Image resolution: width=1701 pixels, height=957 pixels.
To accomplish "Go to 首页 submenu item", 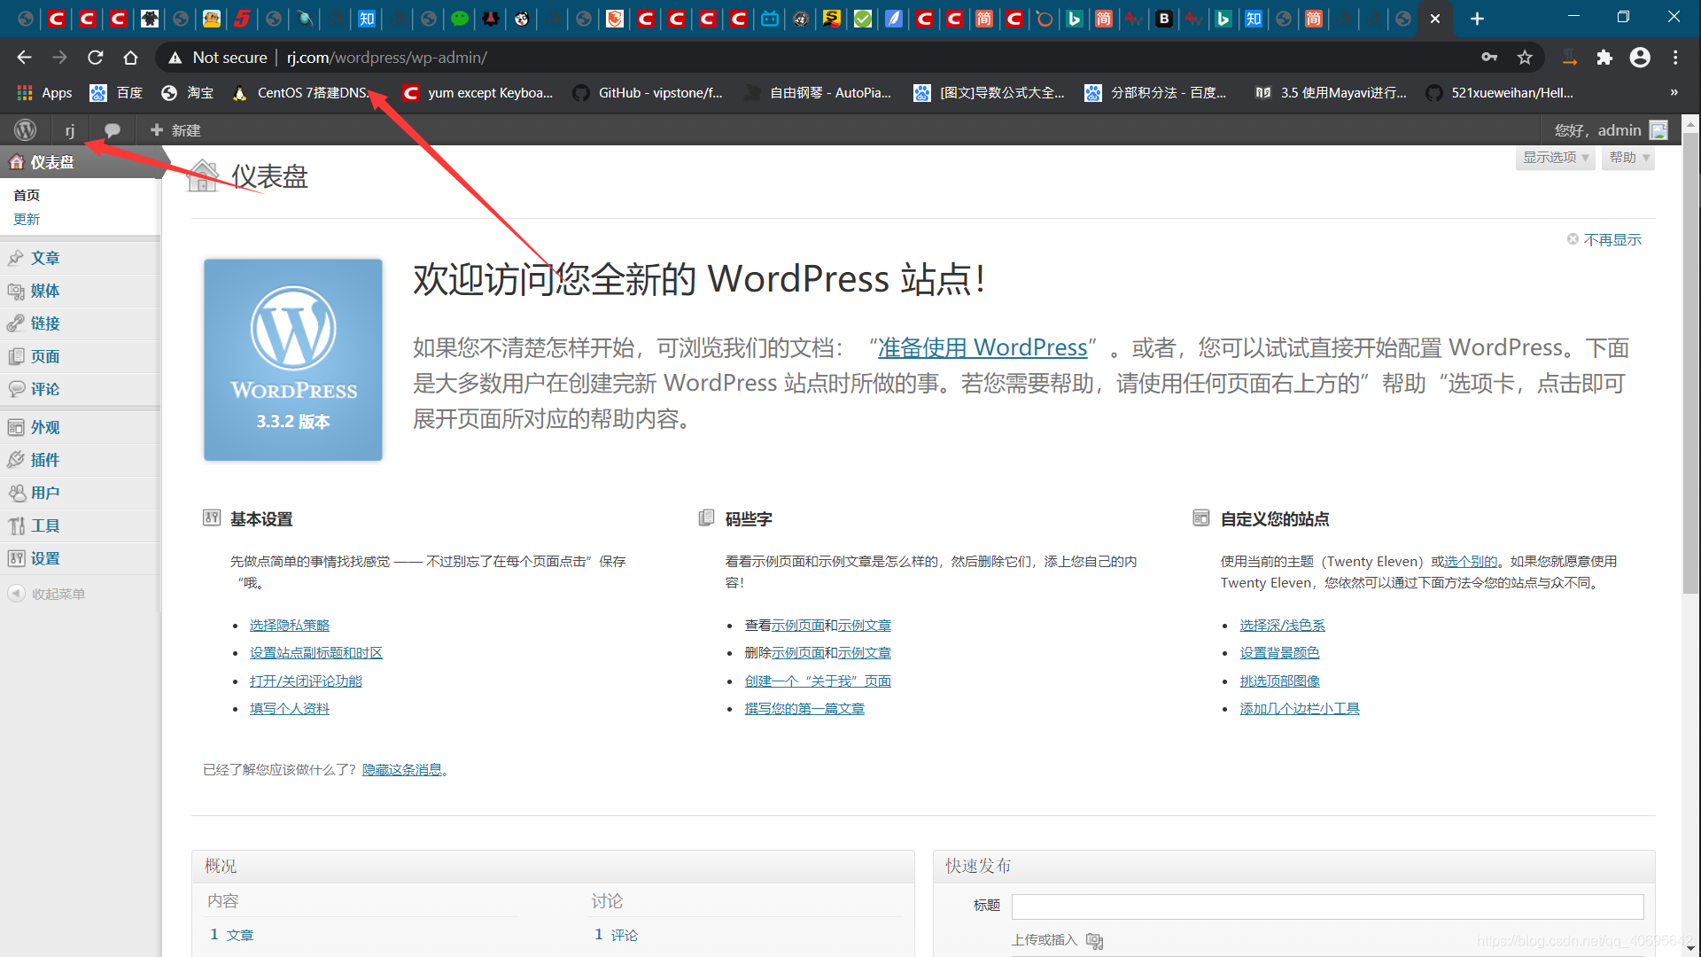I will pyautogui.click(x=27, y=195).
